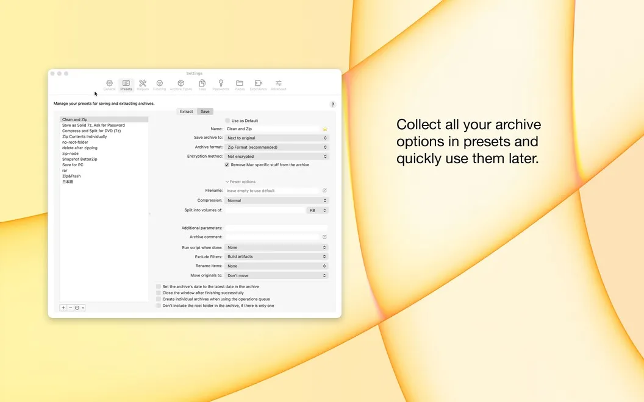Open the KB volume unit dropdown
Image resolution: width=644 pixels, height=402 pixels.
[x=318, y=210]
